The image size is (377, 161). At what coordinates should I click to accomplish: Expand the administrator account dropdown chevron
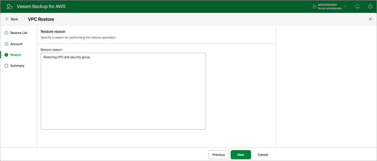pos(345,7)
